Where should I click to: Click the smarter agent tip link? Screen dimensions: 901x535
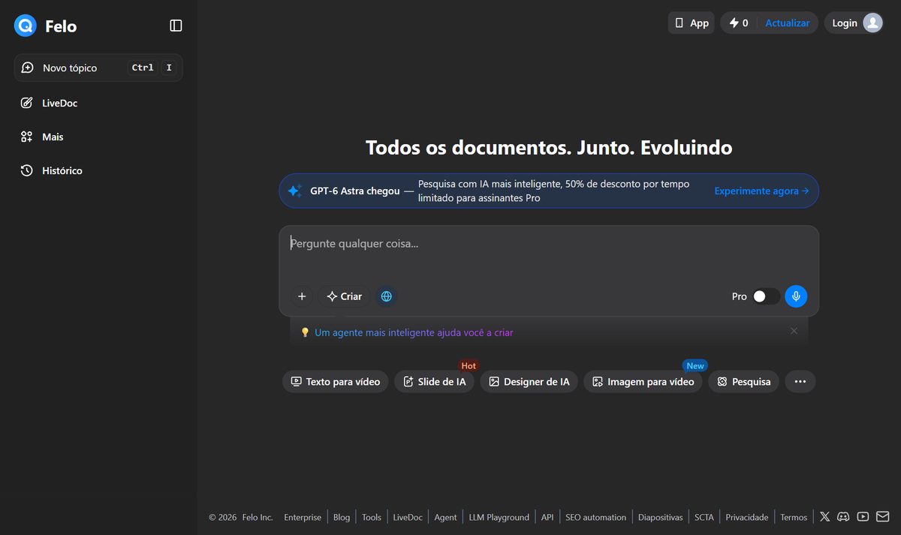(x=414, y=332)
